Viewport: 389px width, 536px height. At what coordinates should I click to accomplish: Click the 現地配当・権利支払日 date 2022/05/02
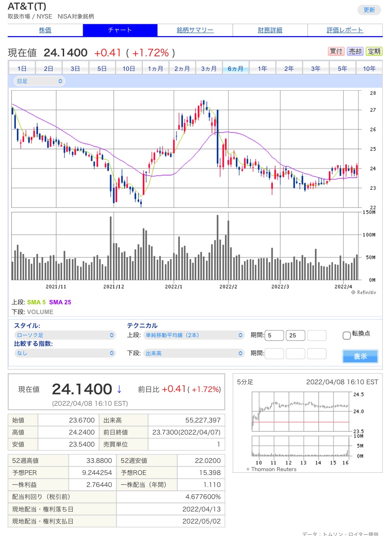tap(201, 521)
